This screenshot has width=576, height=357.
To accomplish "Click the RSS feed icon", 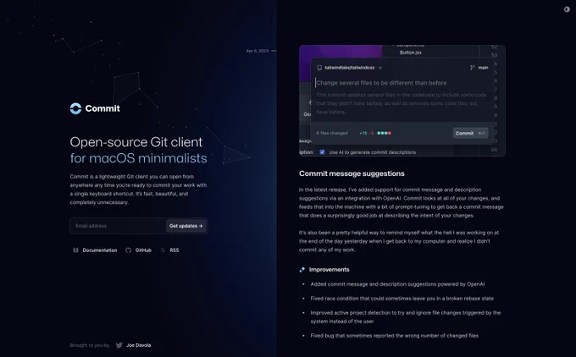I will click(x=163, y=250).
